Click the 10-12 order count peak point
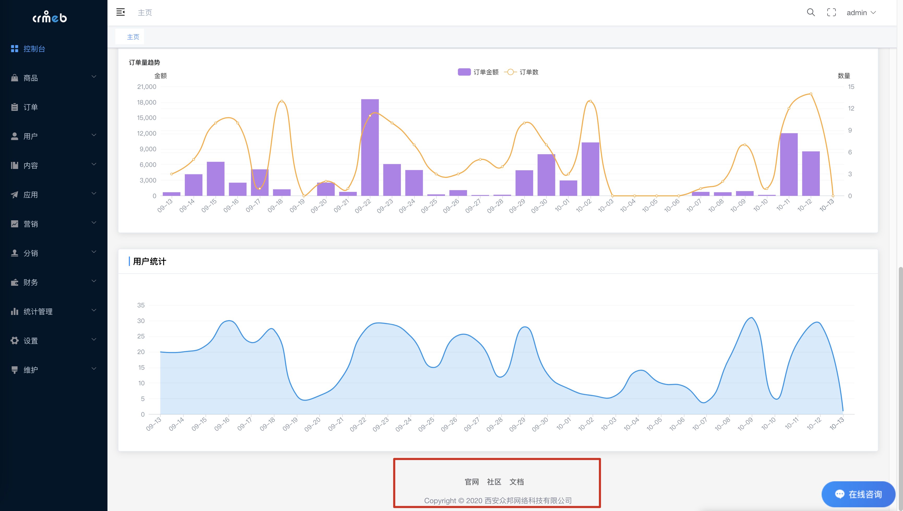Screen dimensions: 903x511 (811, 94)
